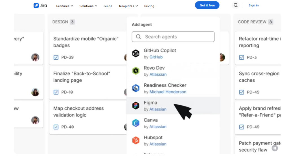Click the avatar on the "very" card

point(35,57)
